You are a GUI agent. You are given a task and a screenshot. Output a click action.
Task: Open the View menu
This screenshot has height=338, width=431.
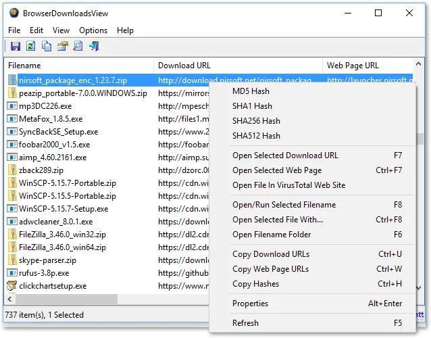point(61,30)
